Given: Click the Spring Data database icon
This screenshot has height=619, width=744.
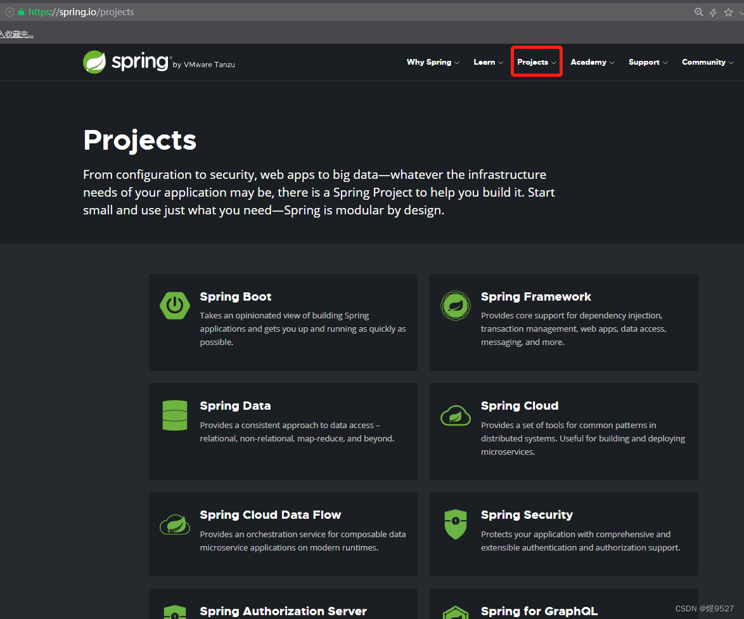Looking at the screenshot, I should point(175,415).
